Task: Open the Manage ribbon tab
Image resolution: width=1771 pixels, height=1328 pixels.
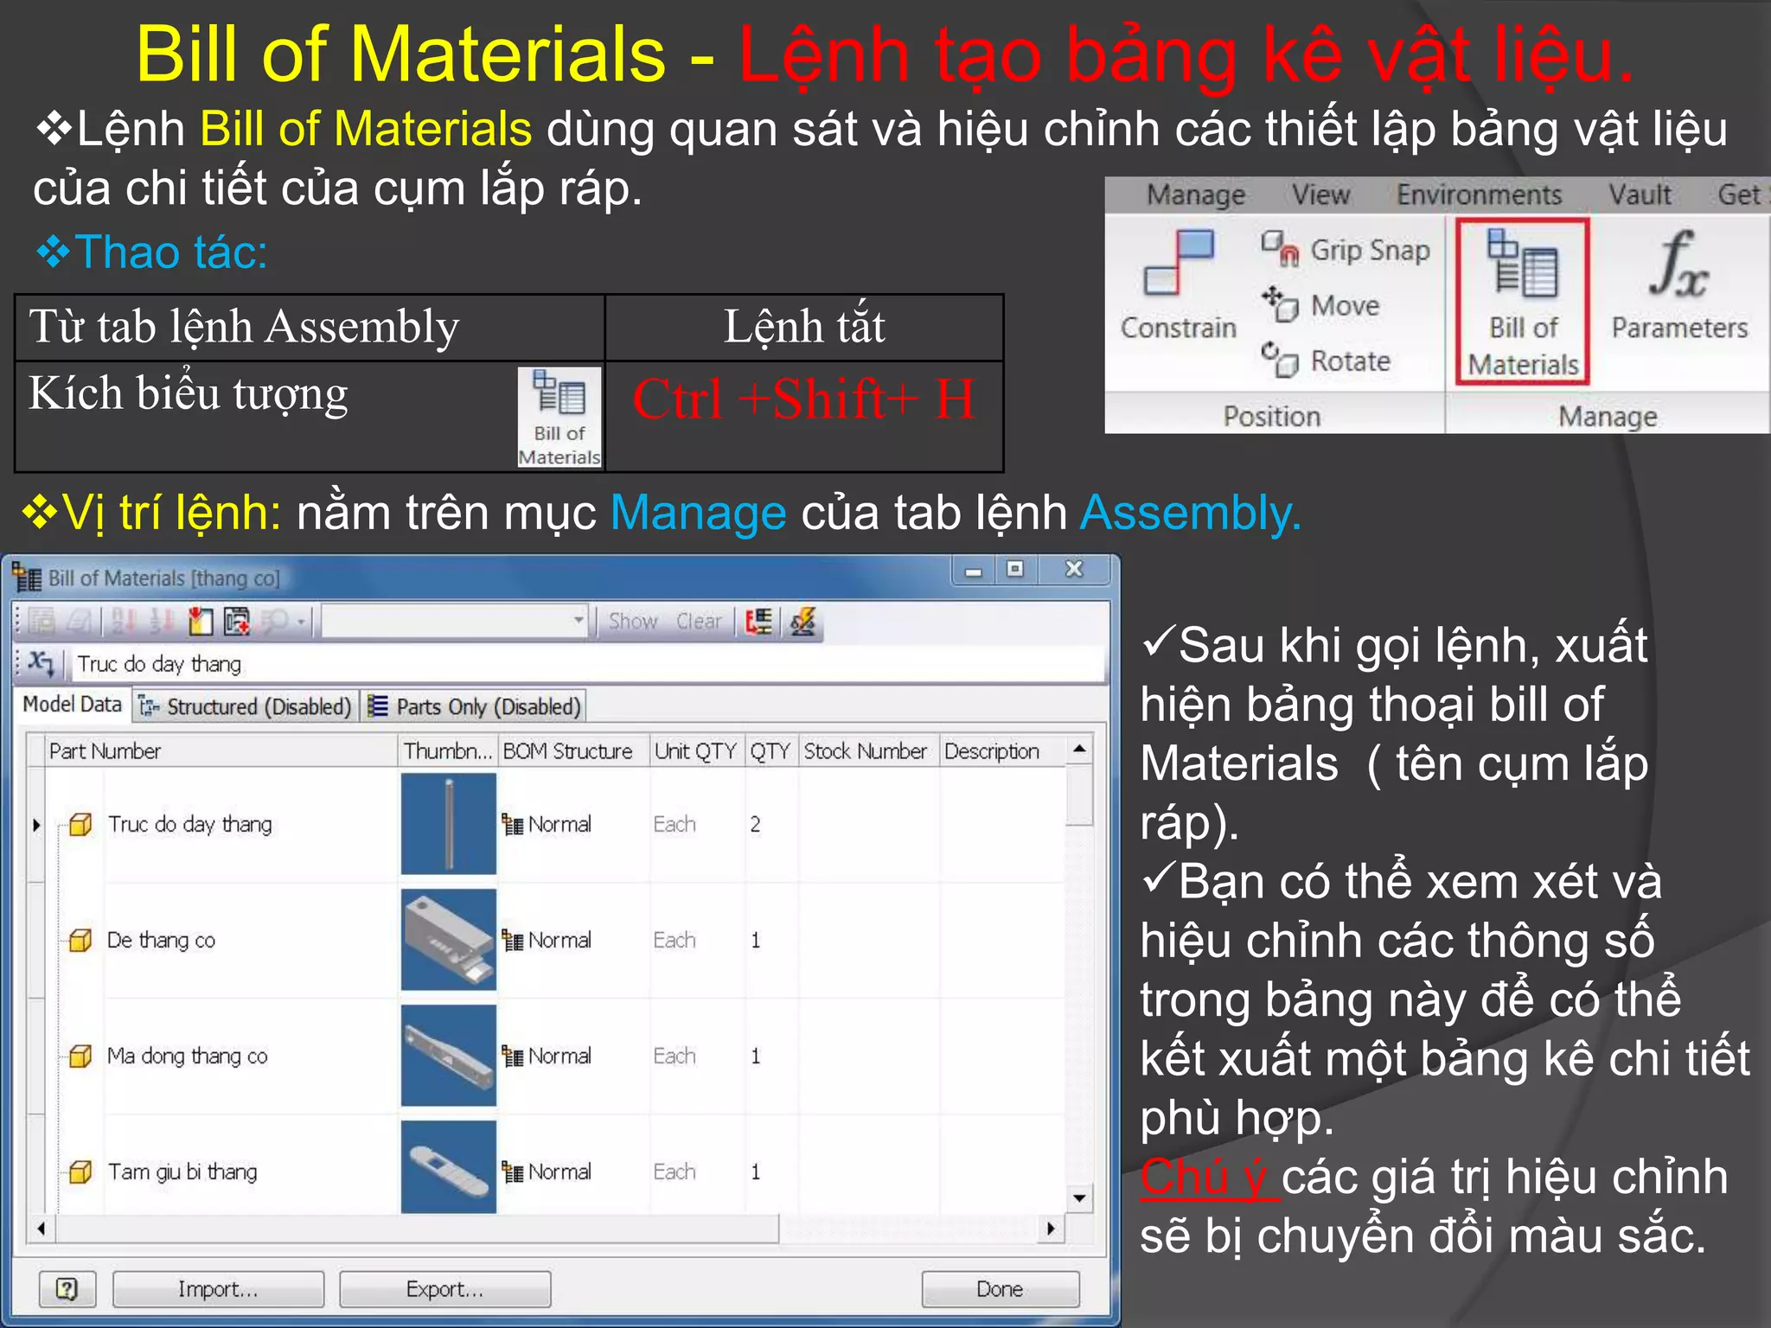Action: [x=1196, y=195]
